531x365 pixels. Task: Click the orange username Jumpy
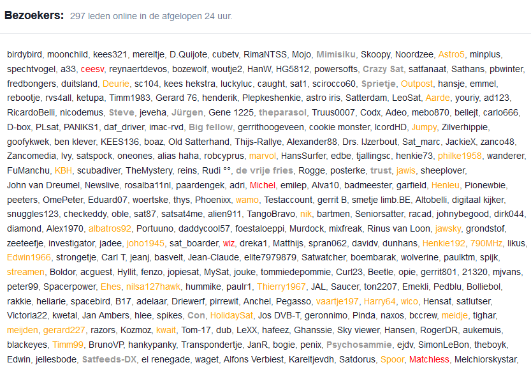424,127
